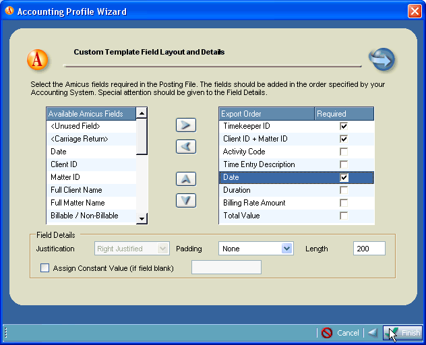Screen dimensions: 426x345
Task: Check Required for Activity Code
Action: pyautogui.click(x=344, y=152)
